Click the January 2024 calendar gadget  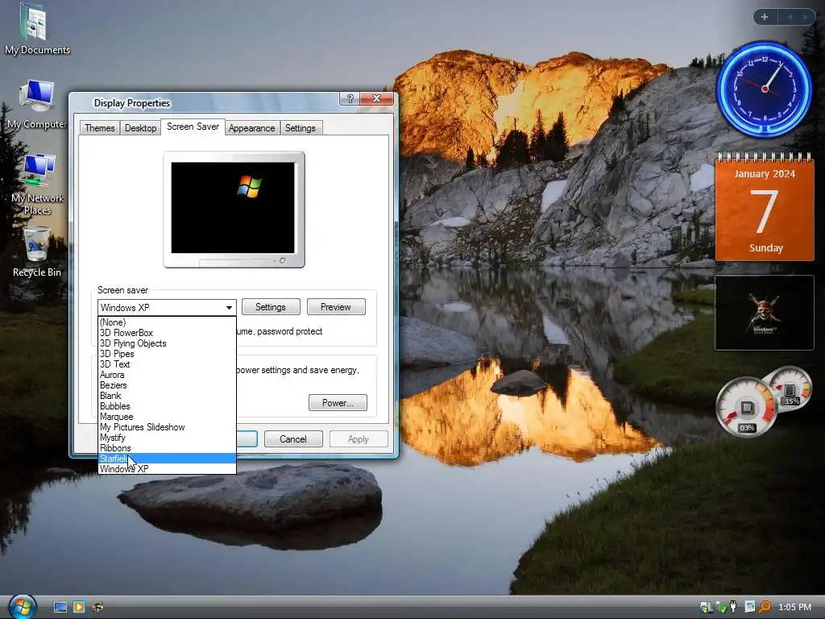click(765, 207)
